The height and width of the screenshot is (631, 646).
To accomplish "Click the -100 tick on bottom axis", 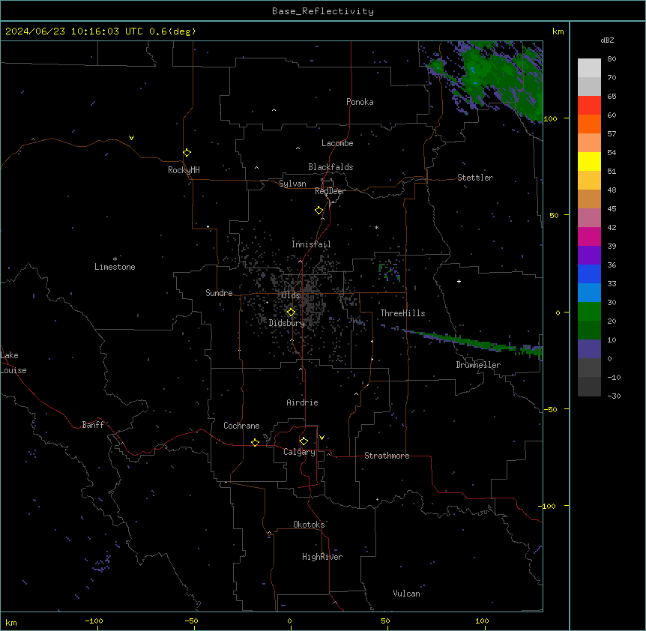I will click(x=94, y=621).
